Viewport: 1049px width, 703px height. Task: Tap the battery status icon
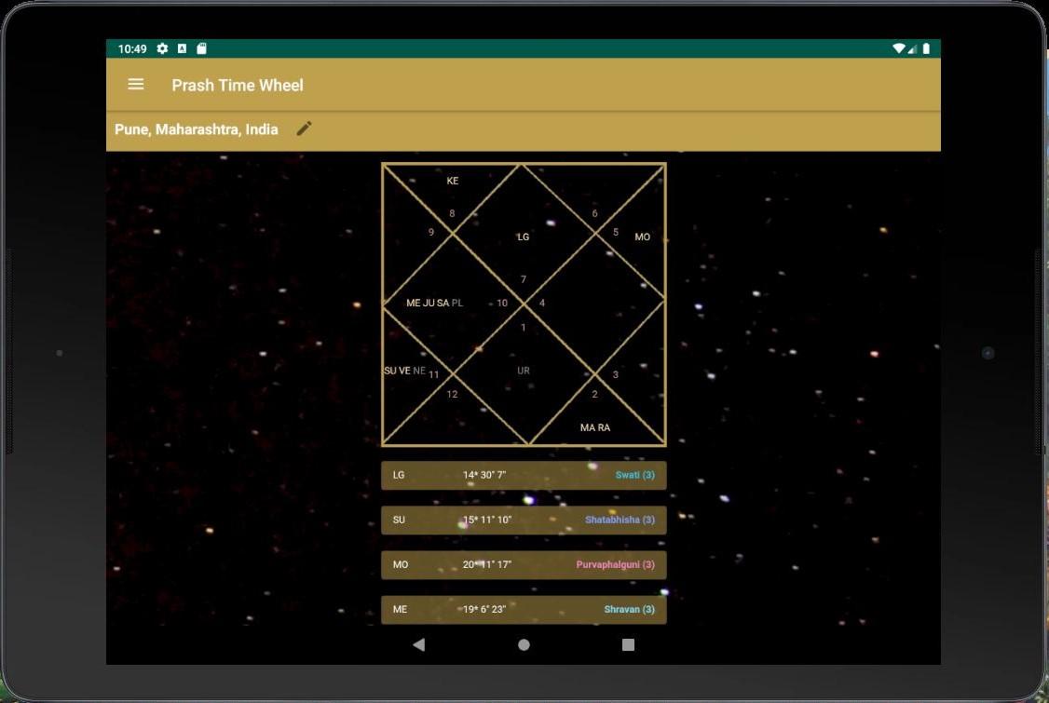[x=926, y=48]
